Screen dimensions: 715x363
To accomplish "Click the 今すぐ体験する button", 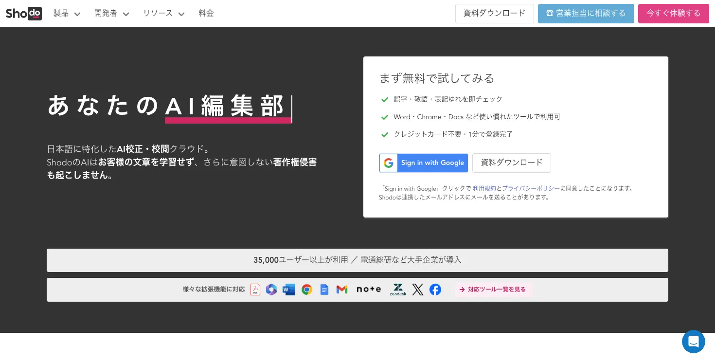I will (674, 14).
